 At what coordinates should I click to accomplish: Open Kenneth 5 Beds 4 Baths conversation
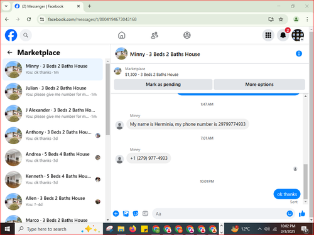click(53, 180)
